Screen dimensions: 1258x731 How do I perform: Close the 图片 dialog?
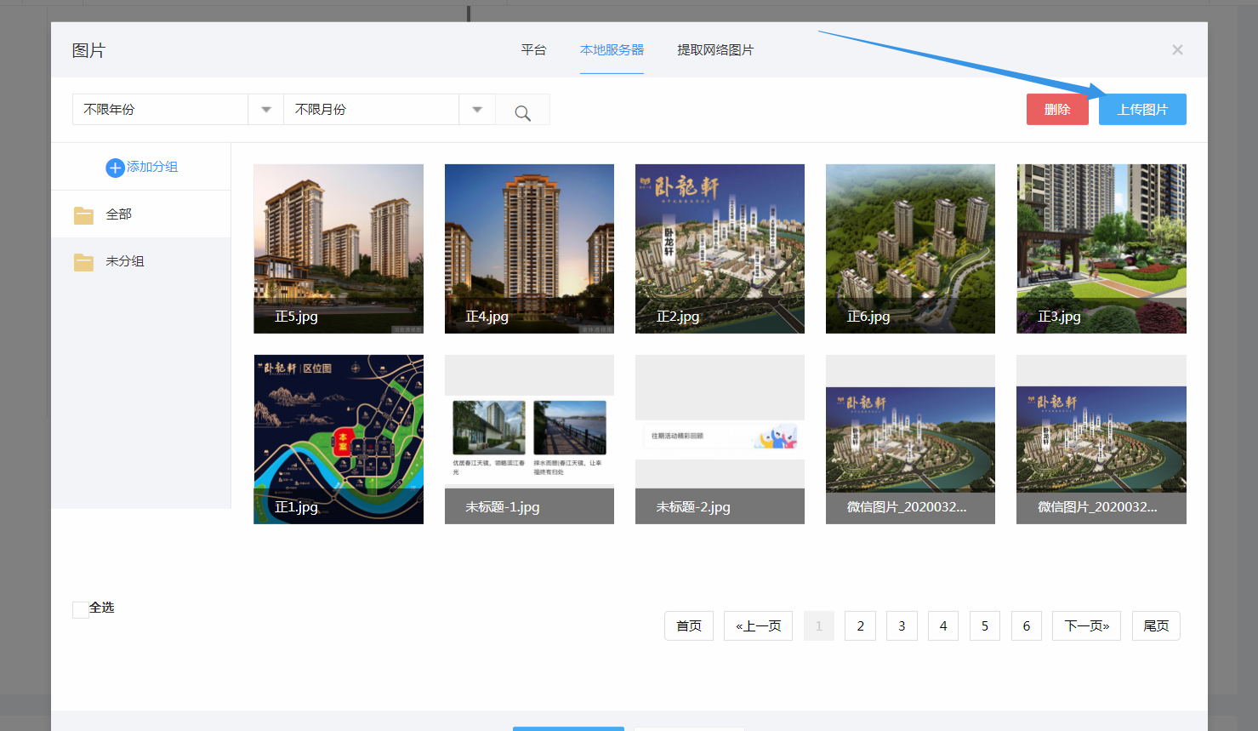1177,50
